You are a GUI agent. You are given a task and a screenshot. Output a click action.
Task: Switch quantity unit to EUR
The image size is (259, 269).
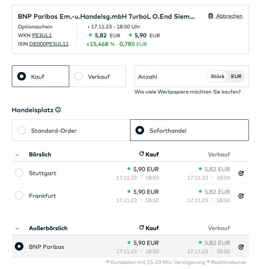point(236,76)
